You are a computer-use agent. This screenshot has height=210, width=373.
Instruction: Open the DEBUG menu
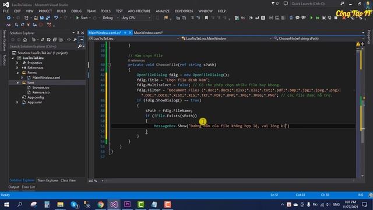click(x=76, y=11)
